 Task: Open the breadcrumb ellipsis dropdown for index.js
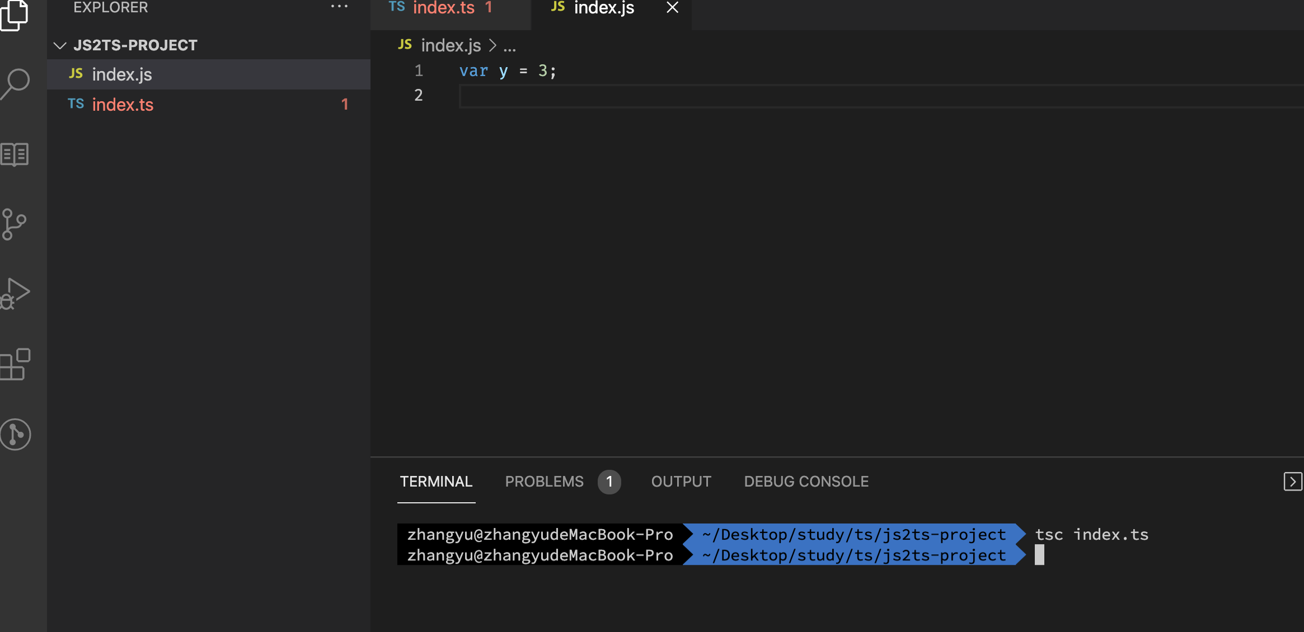point(508,46)
